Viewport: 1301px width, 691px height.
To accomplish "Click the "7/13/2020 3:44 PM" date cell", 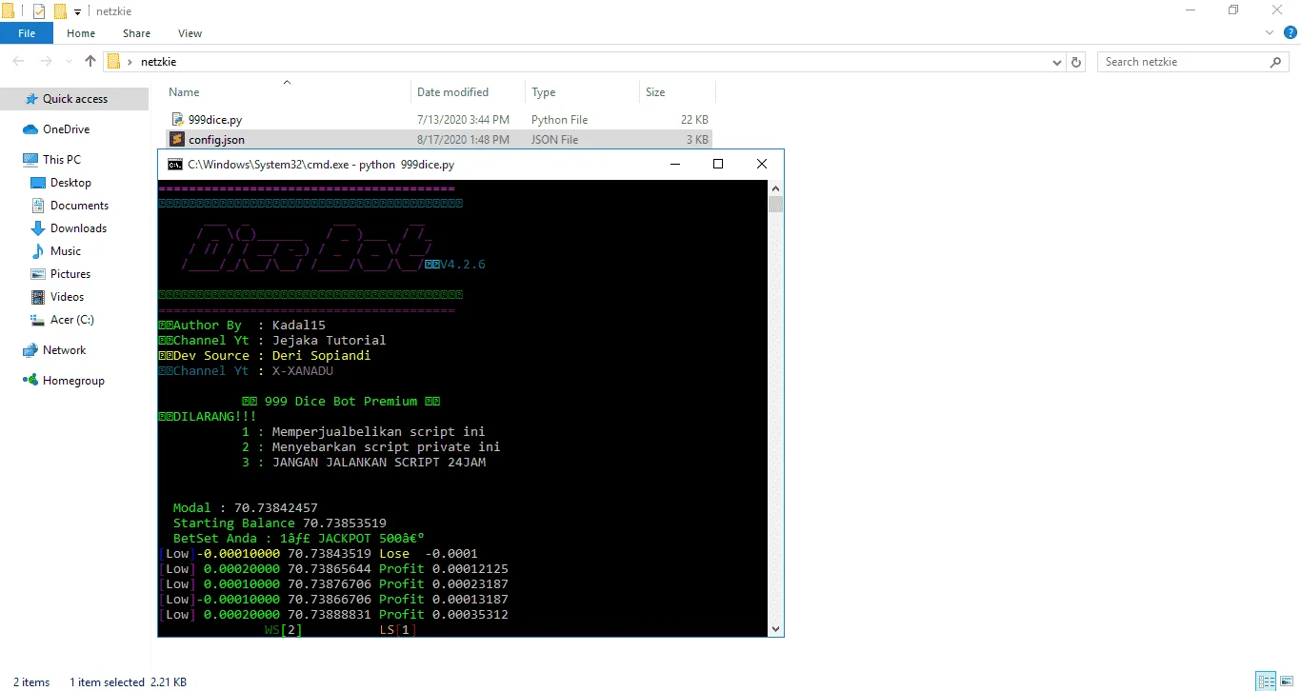I will point(463,120).
